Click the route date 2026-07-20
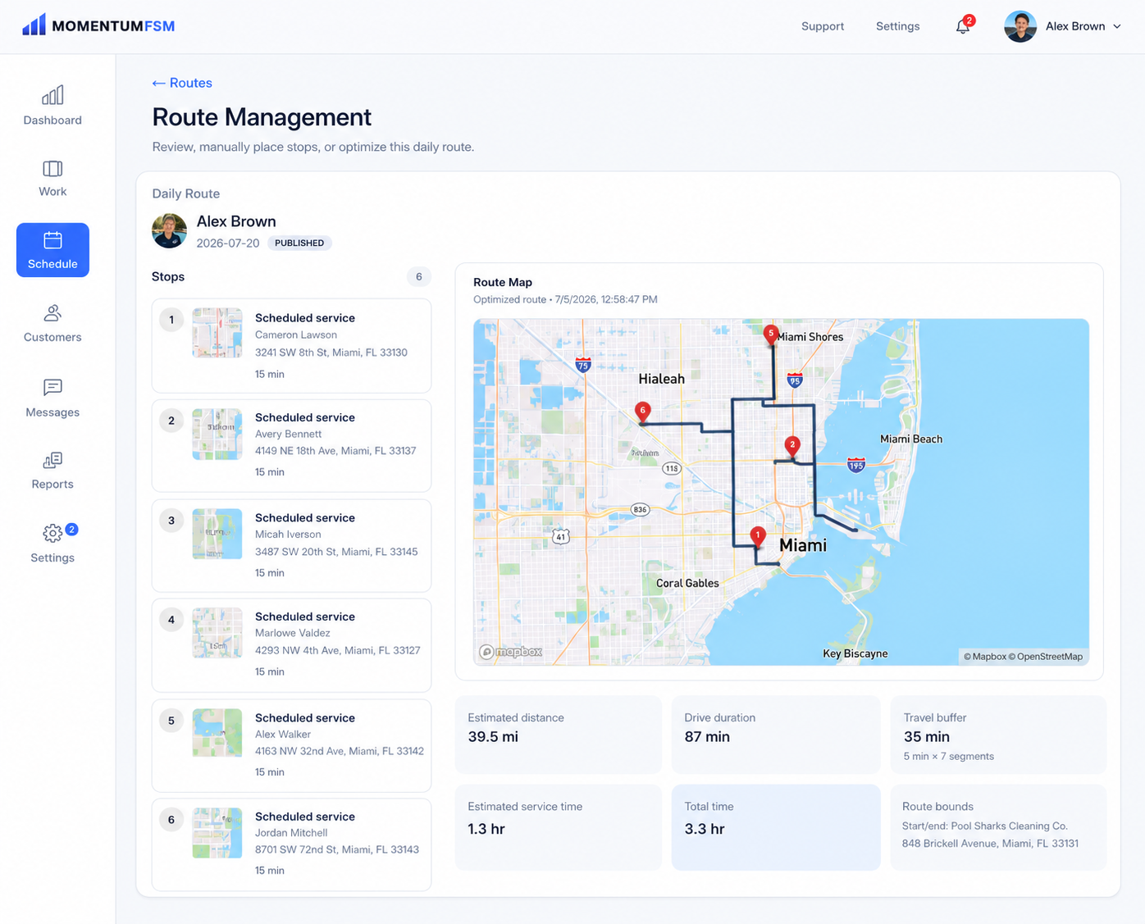Screen dimensions: 1145x924 pyautogui.click(x=228, y=244)
